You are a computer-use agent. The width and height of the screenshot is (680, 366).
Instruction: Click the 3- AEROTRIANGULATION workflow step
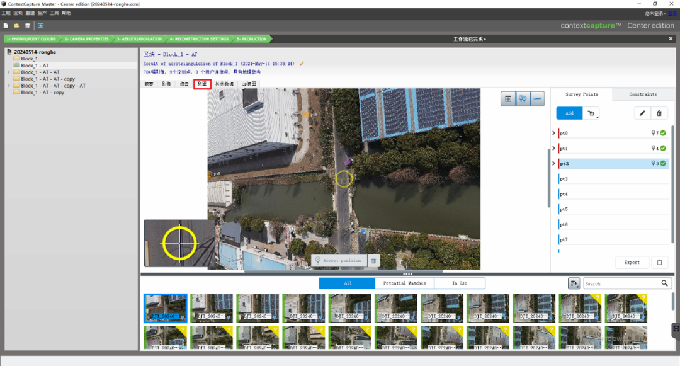click(x=139, y=39)
